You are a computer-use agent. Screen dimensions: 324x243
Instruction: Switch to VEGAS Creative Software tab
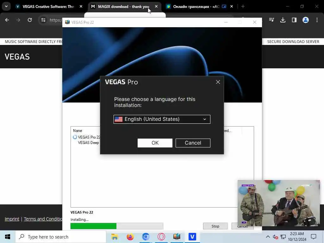coord(48,7)
